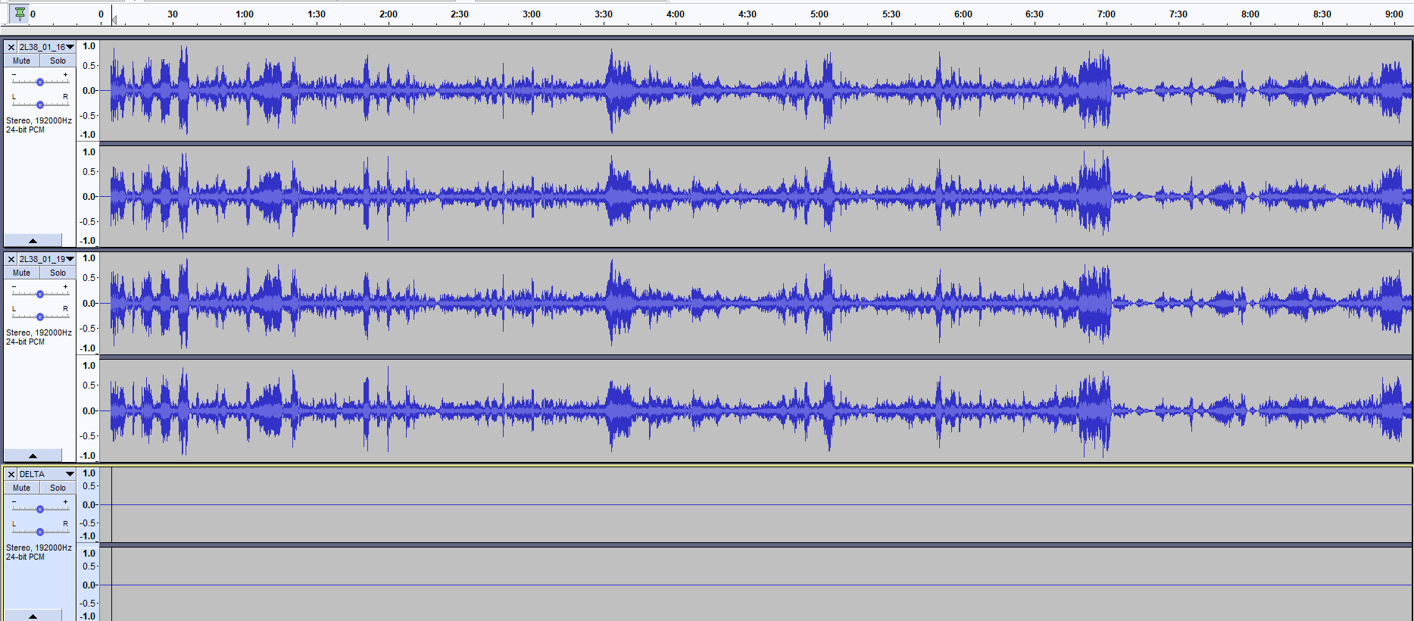Viewport: 1414px width, 621px height.
Task: Collapse the 2L38_01_19 track with bottom arrow
Action: 33,455
